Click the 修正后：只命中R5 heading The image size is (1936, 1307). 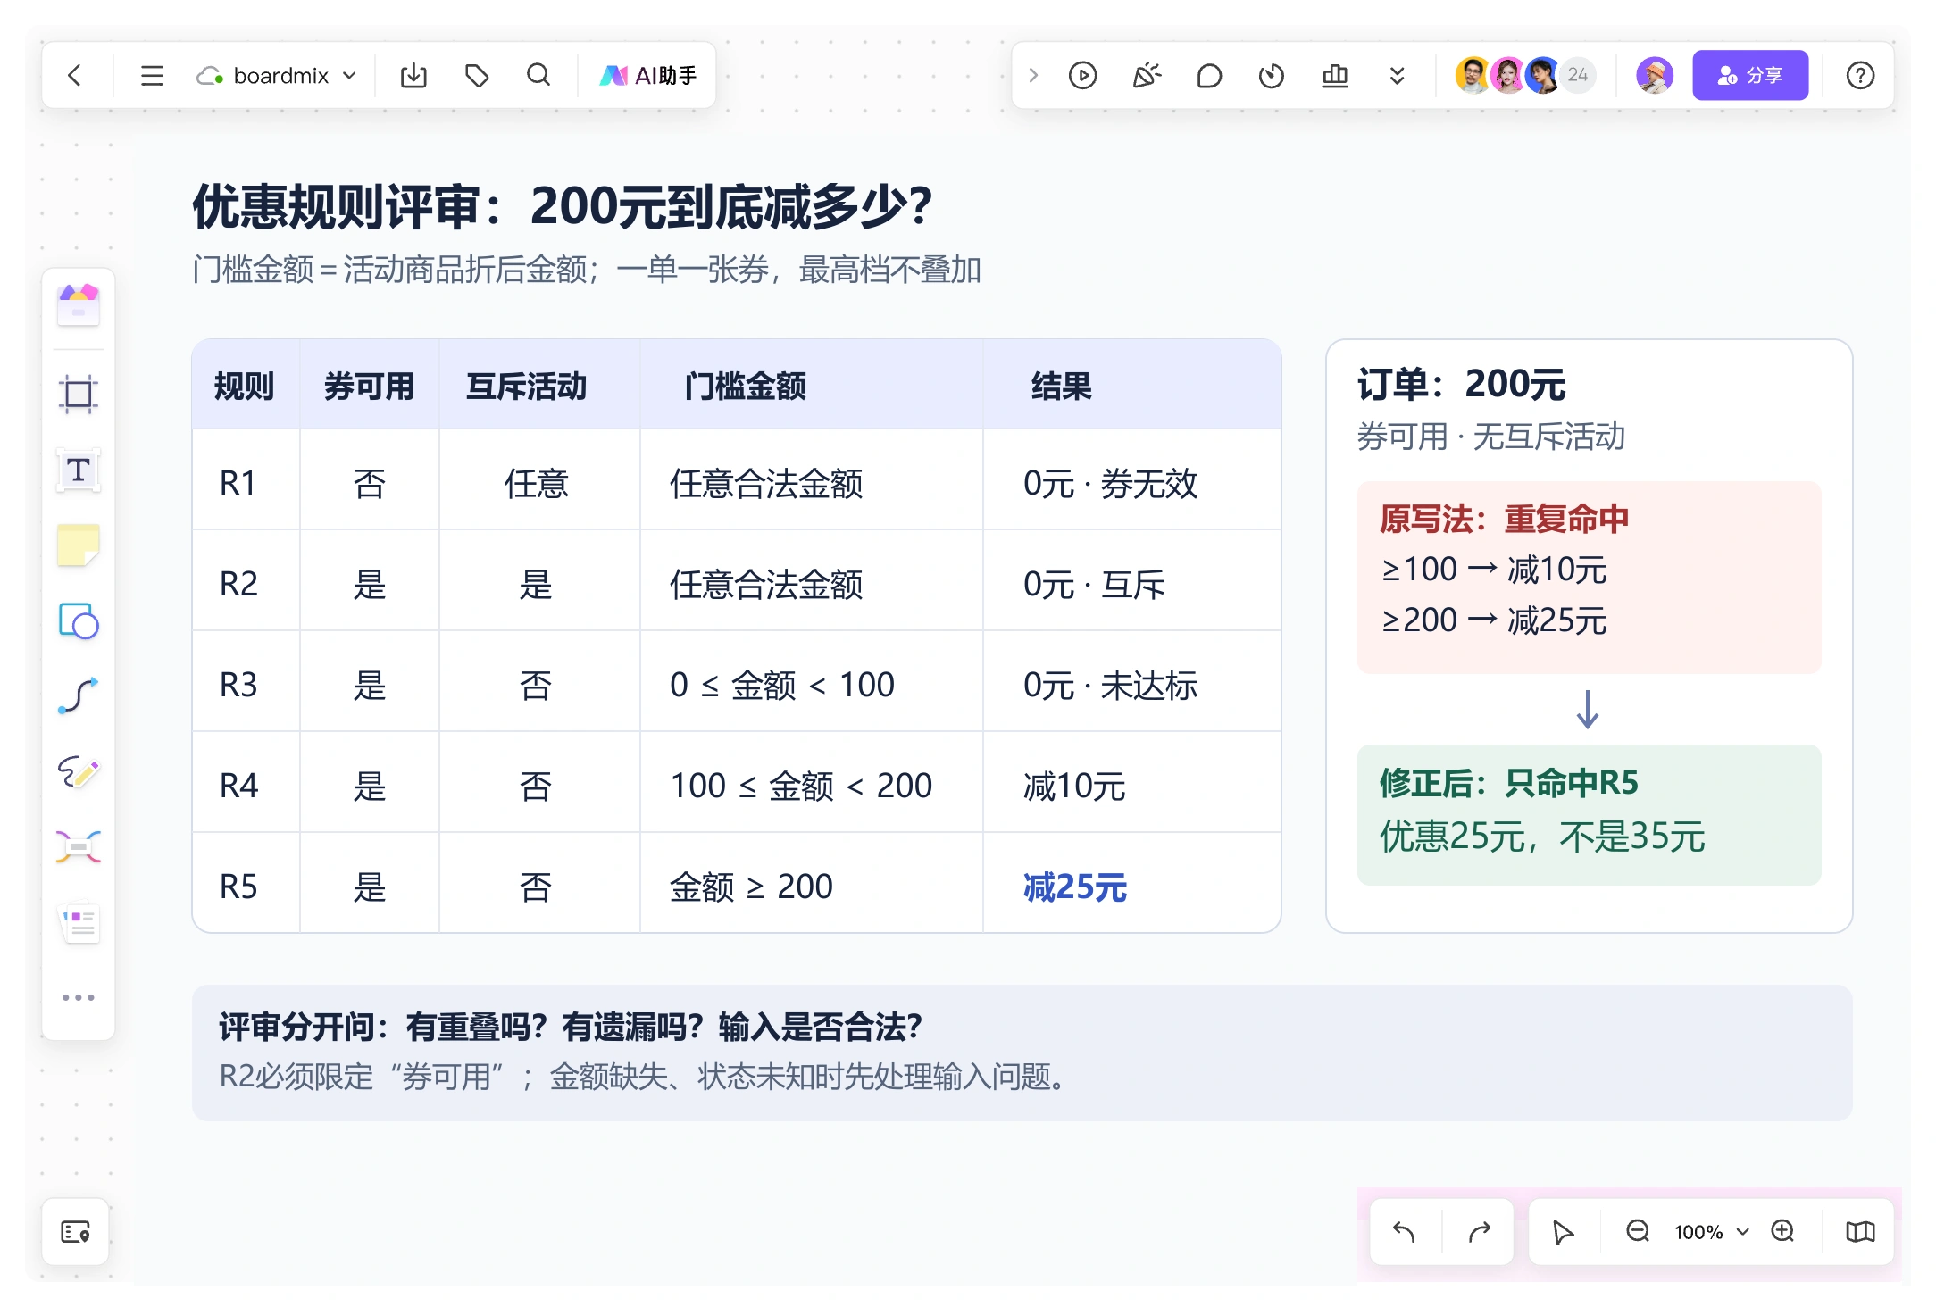pos(1509,783)
